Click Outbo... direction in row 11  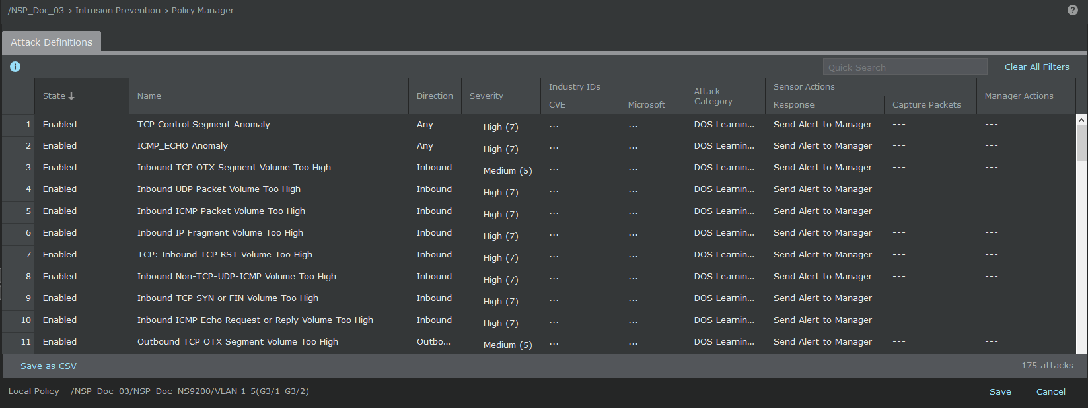pos(433,342)
